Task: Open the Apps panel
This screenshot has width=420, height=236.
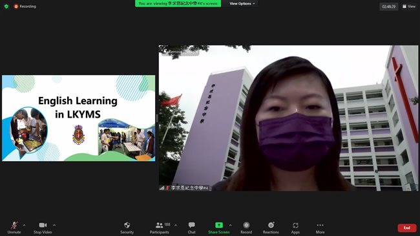Action: pos(295,228)
